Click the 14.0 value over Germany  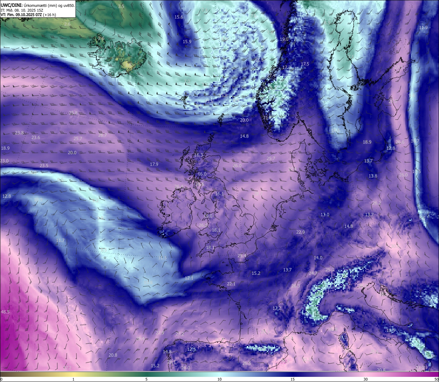click(318, 258)
